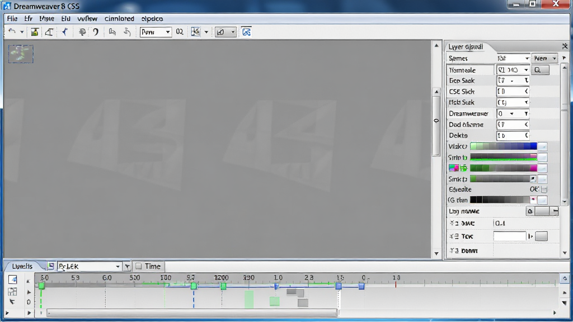Select the first hand pointer toolbar icon

click(x=112, y=32)
